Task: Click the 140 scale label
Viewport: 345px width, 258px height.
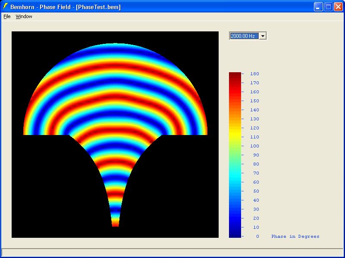Action: click(x=254, y=110)
